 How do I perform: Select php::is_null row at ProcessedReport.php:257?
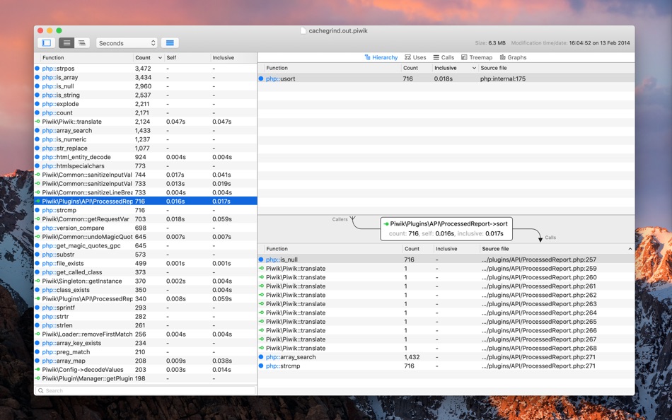(x=446, y=259)
